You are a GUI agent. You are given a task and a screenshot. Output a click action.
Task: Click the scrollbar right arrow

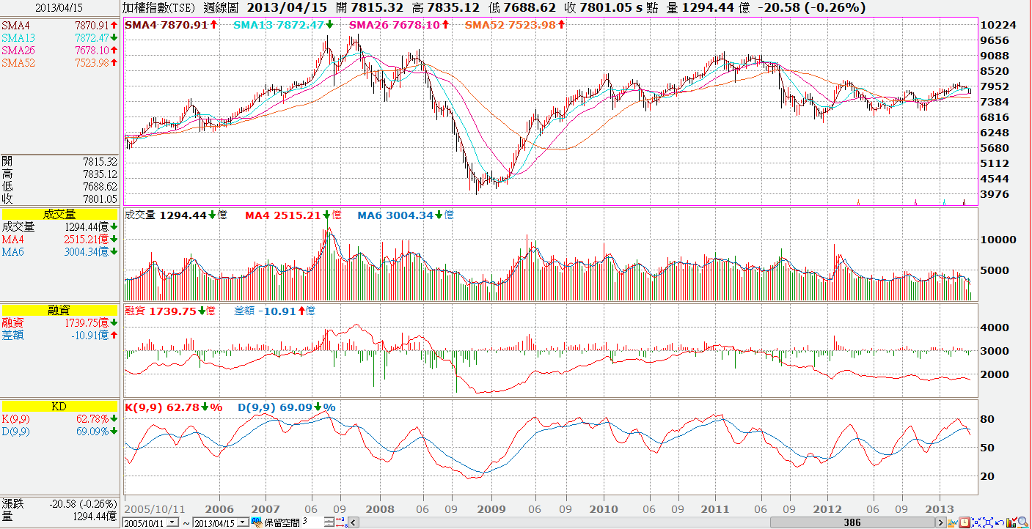941,522
